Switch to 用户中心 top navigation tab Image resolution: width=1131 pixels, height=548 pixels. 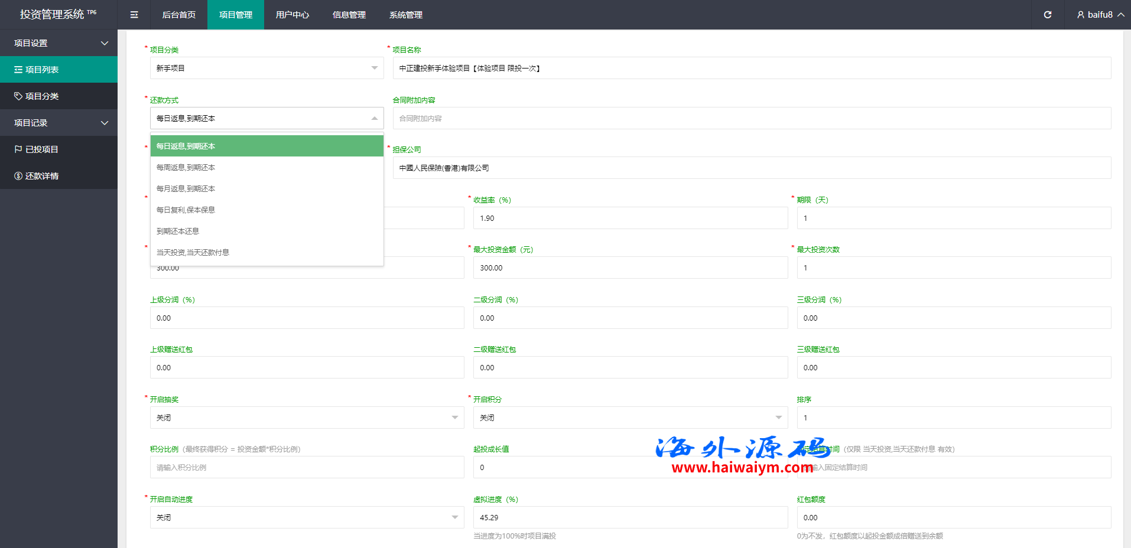tap(292, 15)
